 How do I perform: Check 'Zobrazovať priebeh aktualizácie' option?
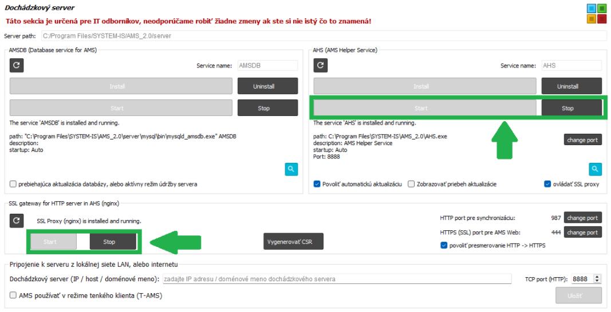click(x=411, y=184)
